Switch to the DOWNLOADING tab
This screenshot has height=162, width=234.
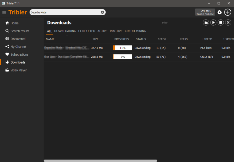(65, 31)
